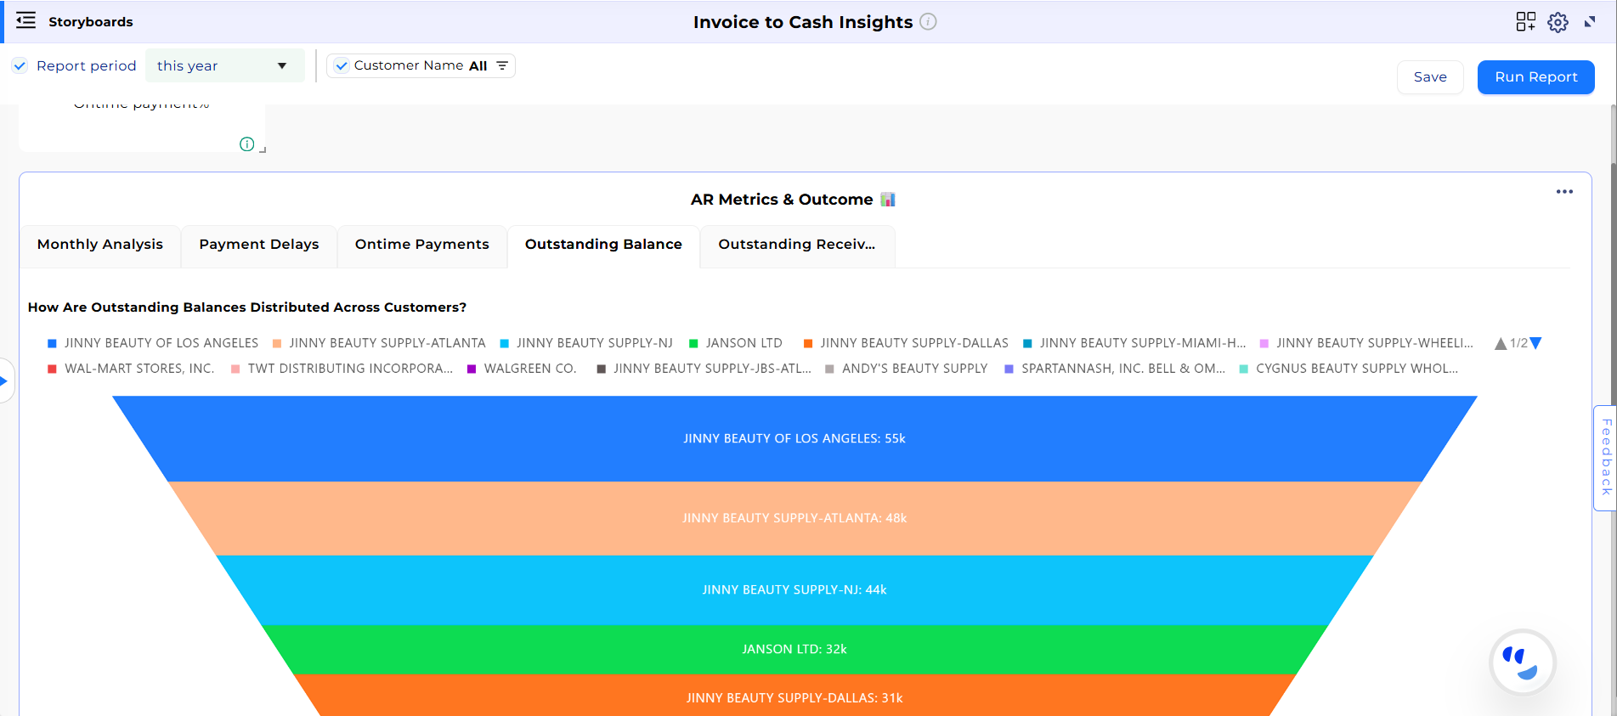1617x716 pixels.
Task: Uncheck the Customer Name checkbox
Action: point(342,65)
